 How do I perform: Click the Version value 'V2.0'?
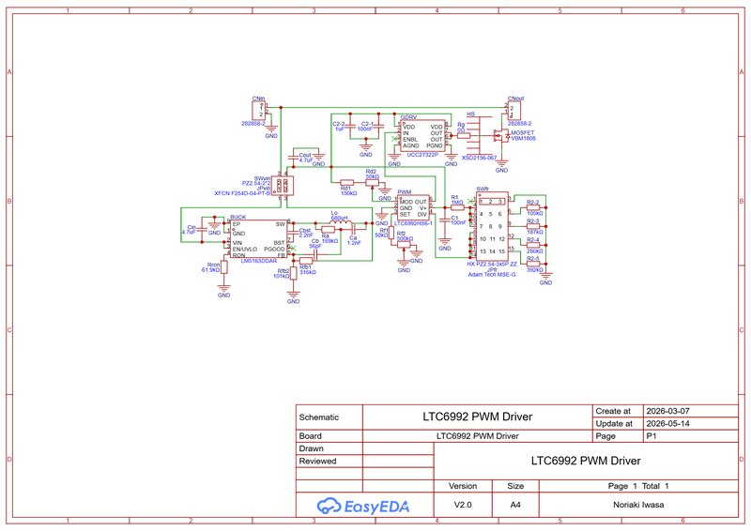463,505
